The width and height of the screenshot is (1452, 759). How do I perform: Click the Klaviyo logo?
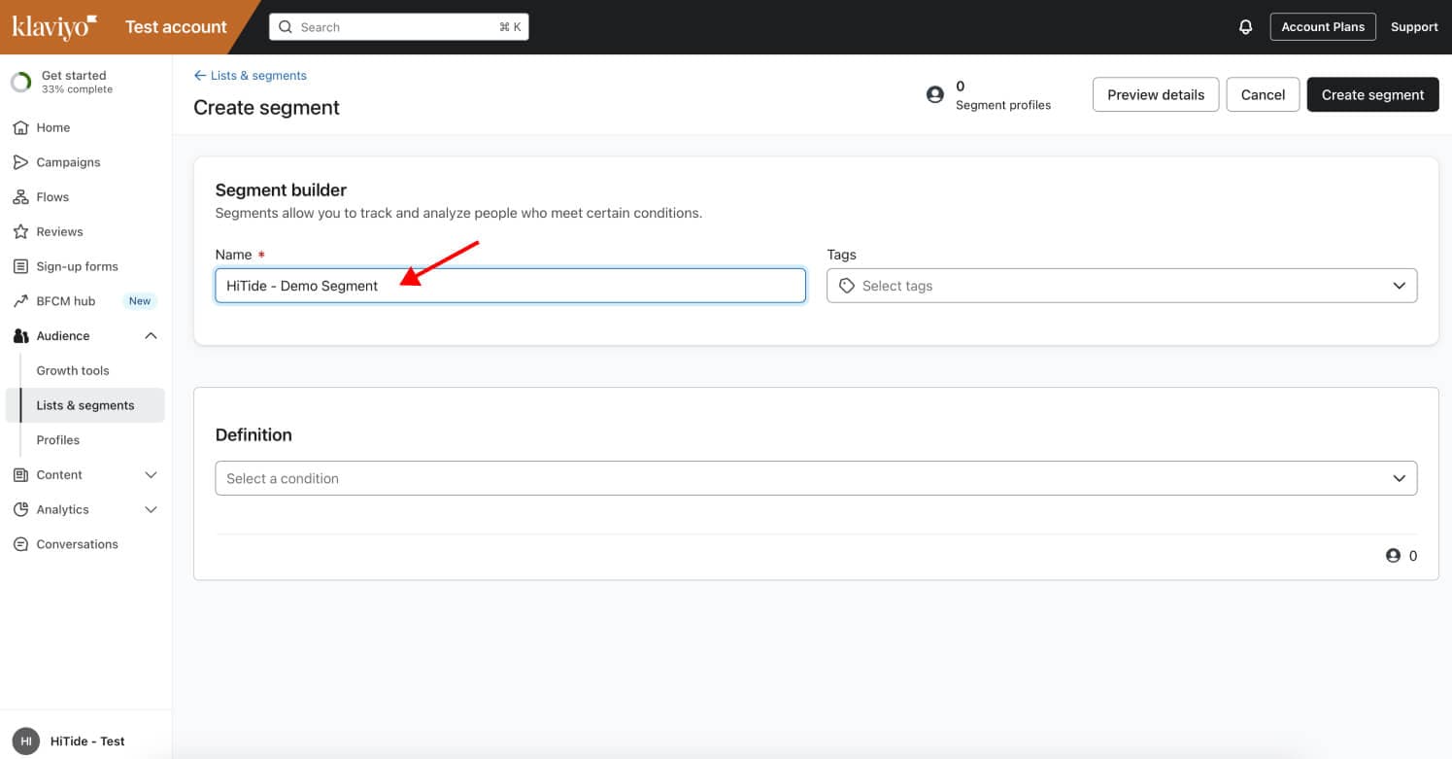click(54, 27)
